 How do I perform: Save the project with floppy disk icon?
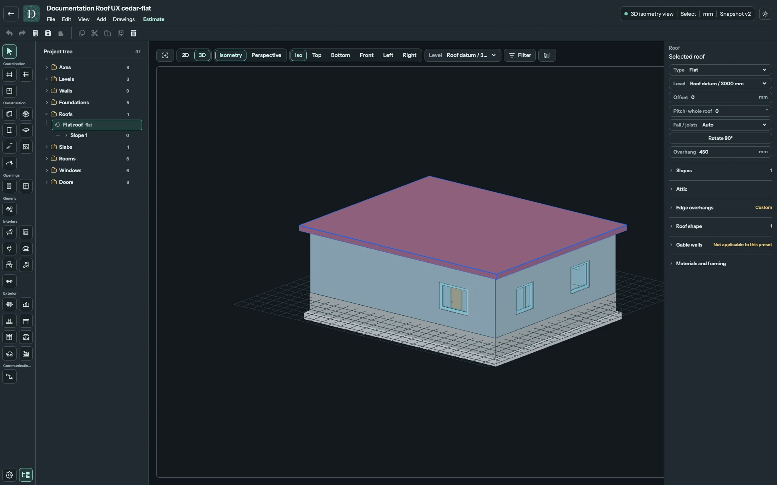[48, 33]
